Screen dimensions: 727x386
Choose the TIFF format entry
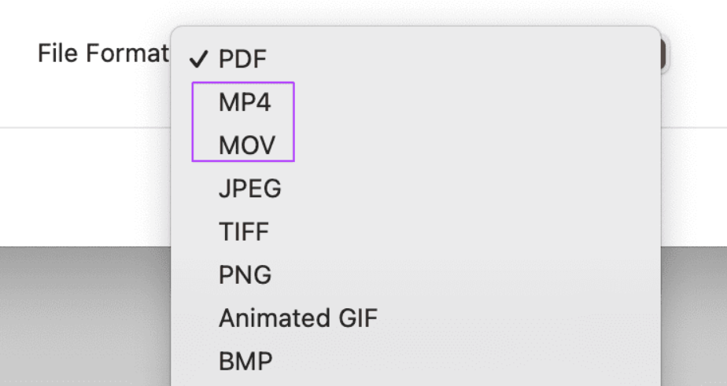pyautogui.click(x=244, y=232)
